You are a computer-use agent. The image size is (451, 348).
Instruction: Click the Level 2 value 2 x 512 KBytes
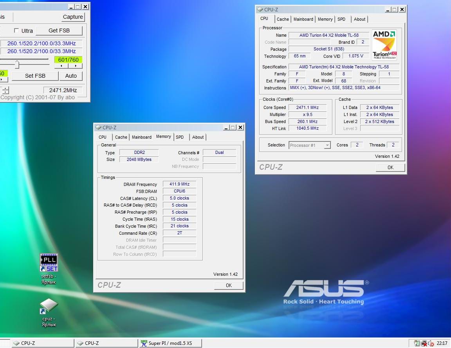380,121
